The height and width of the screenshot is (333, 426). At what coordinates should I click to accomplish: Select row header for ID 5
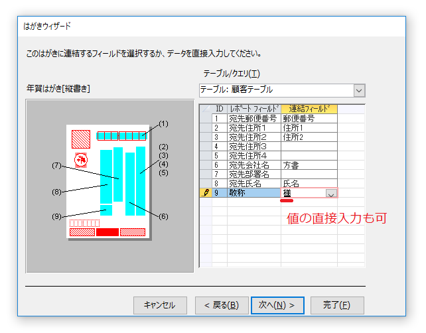pos(206,156)
